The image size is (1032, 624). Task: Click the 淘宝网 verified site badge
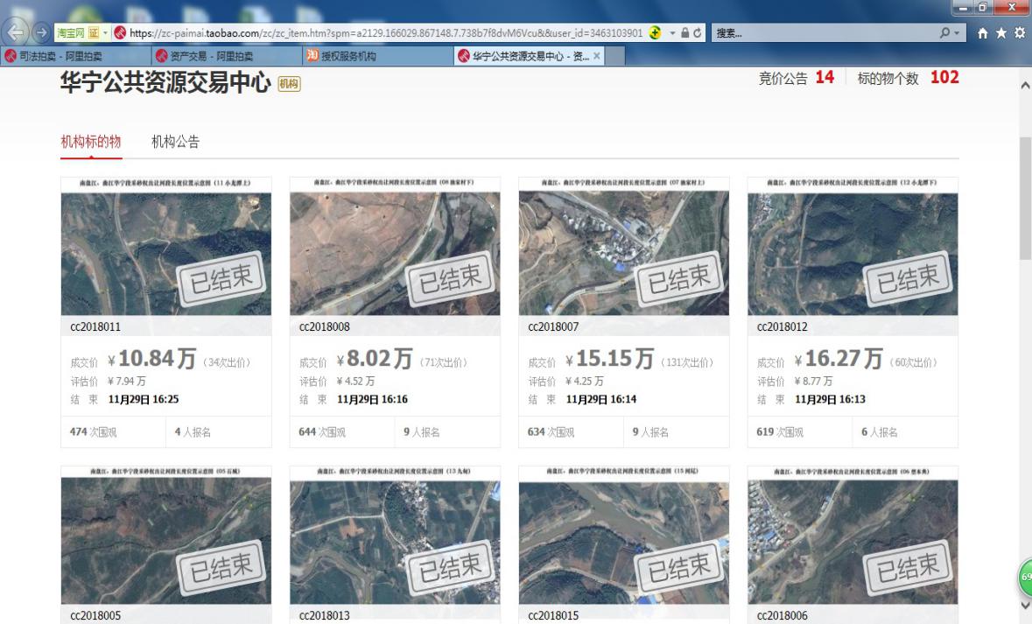[x=78, y=32]
